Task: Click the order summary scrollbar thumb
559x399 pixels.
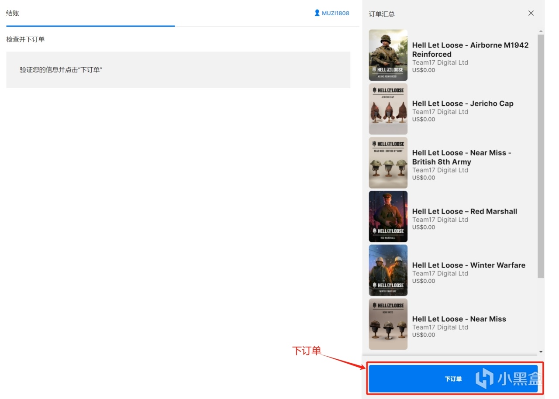Action: 541,156
